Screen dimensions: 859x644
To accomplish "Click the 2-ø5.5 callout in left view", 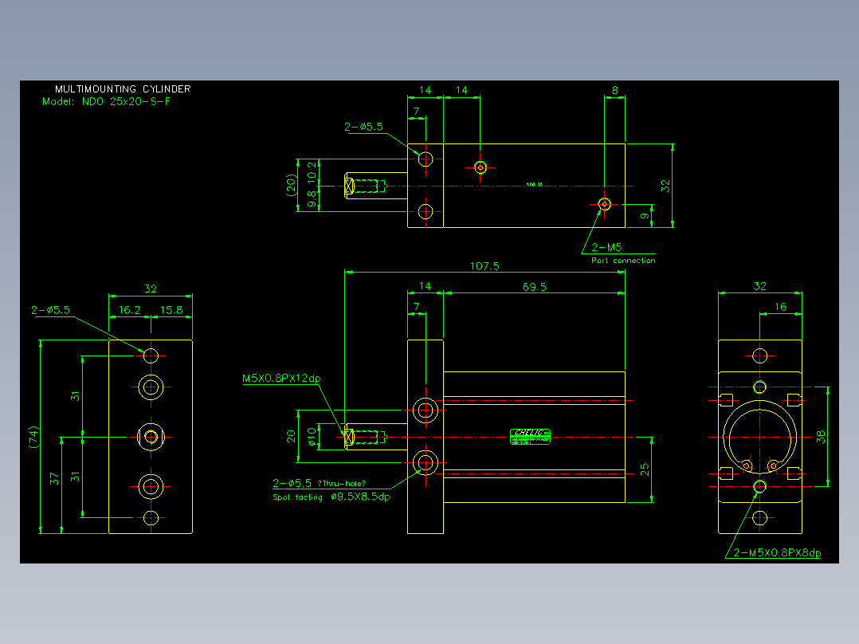I will click(50, 310).
